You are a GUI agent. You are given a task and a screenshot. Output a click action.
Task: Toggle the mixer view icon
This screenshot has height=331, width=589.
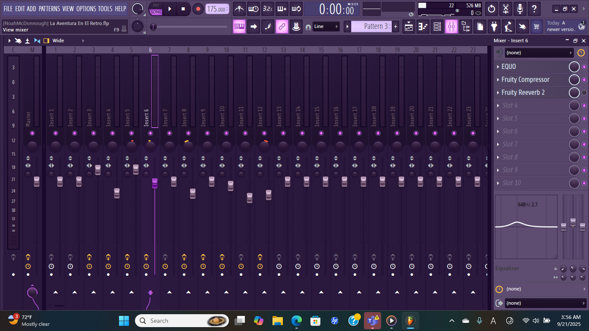pos(451,27)
